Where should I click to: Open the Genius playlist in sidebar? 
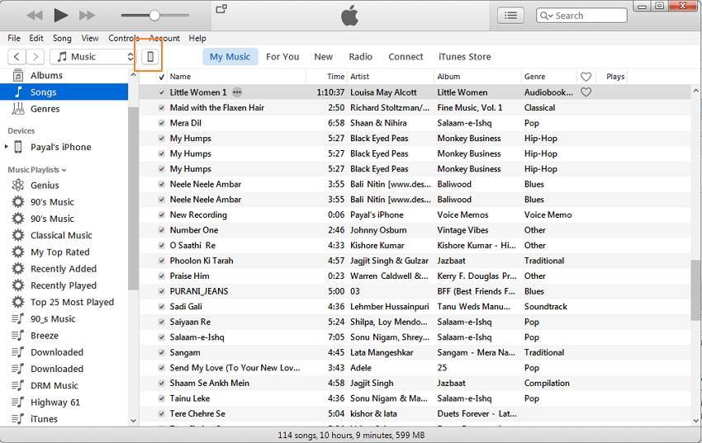[x=45, y=186]
